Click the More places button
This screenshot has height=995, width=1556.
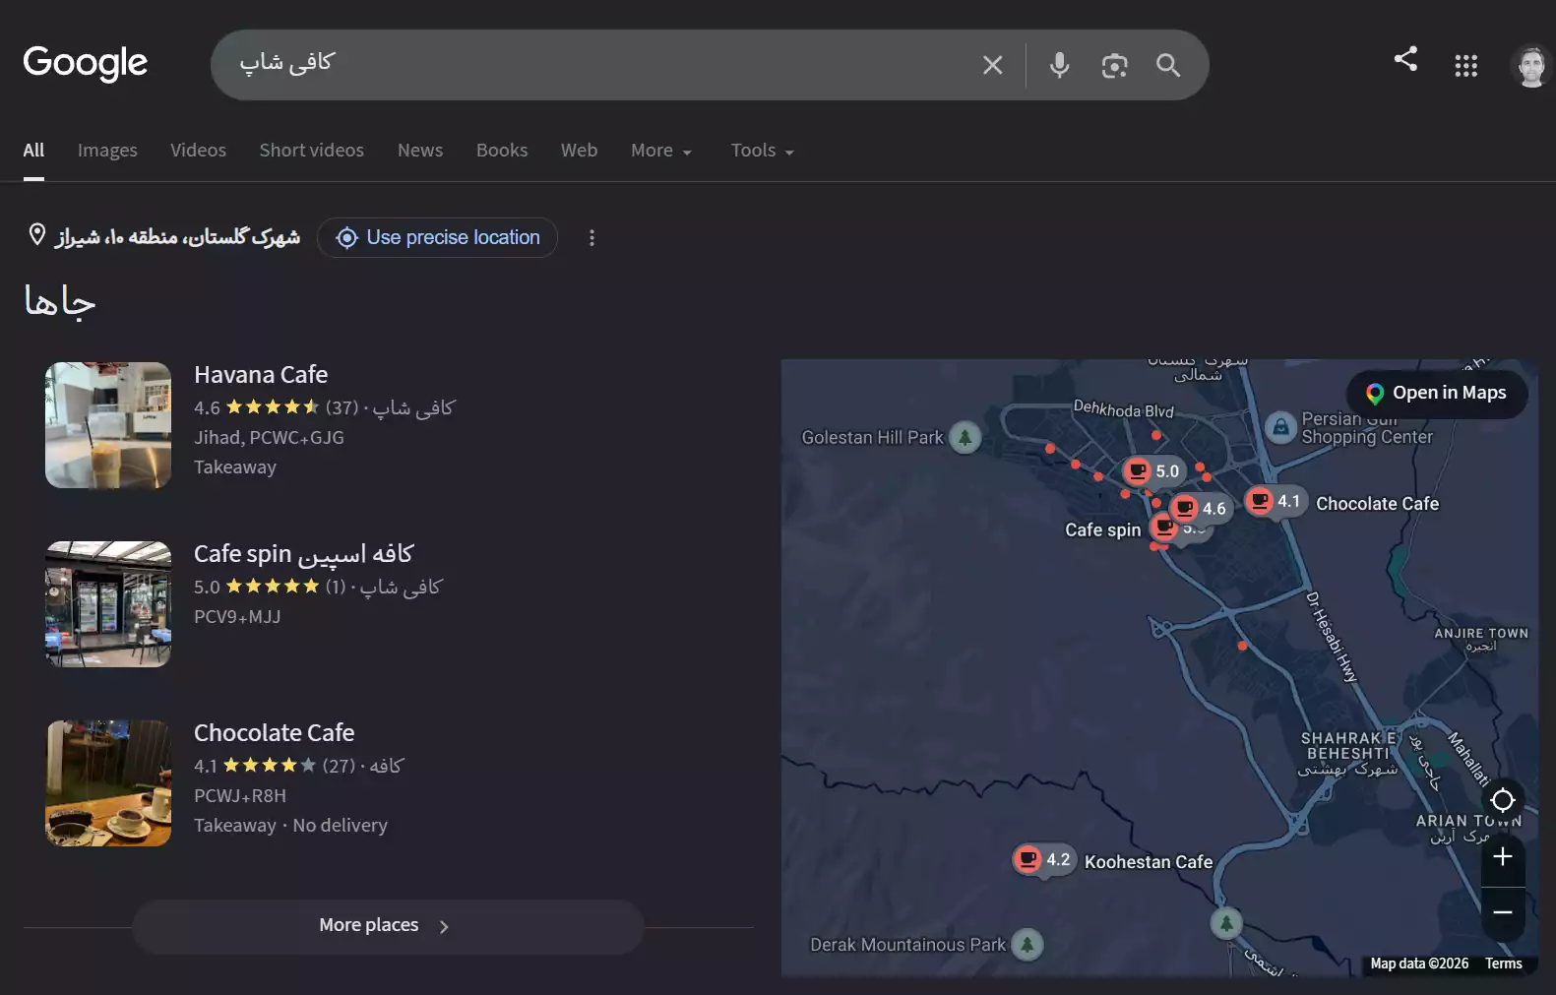[388, 926]
